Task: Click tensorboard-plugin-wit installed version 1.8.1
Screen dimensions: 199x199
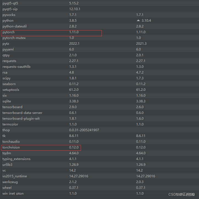Action: coord(73,118)
